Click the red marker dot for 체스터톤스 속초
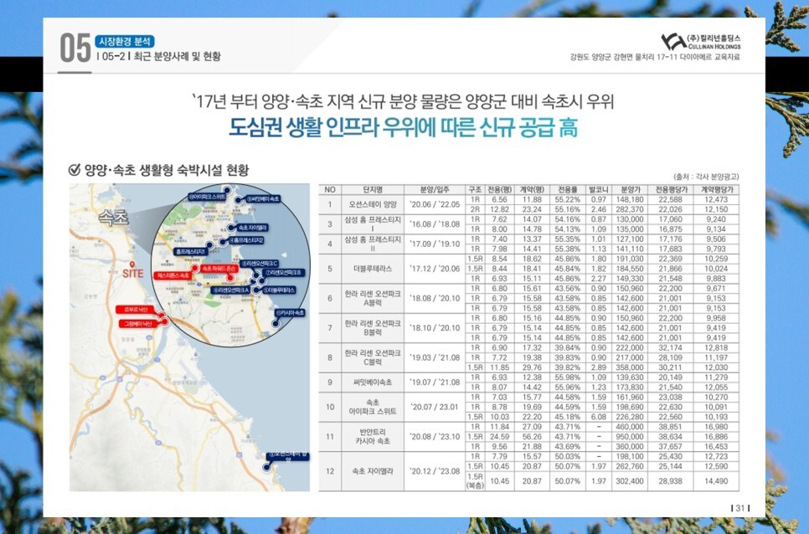Viewport: 809px width, 534px height. click(194, 268)
